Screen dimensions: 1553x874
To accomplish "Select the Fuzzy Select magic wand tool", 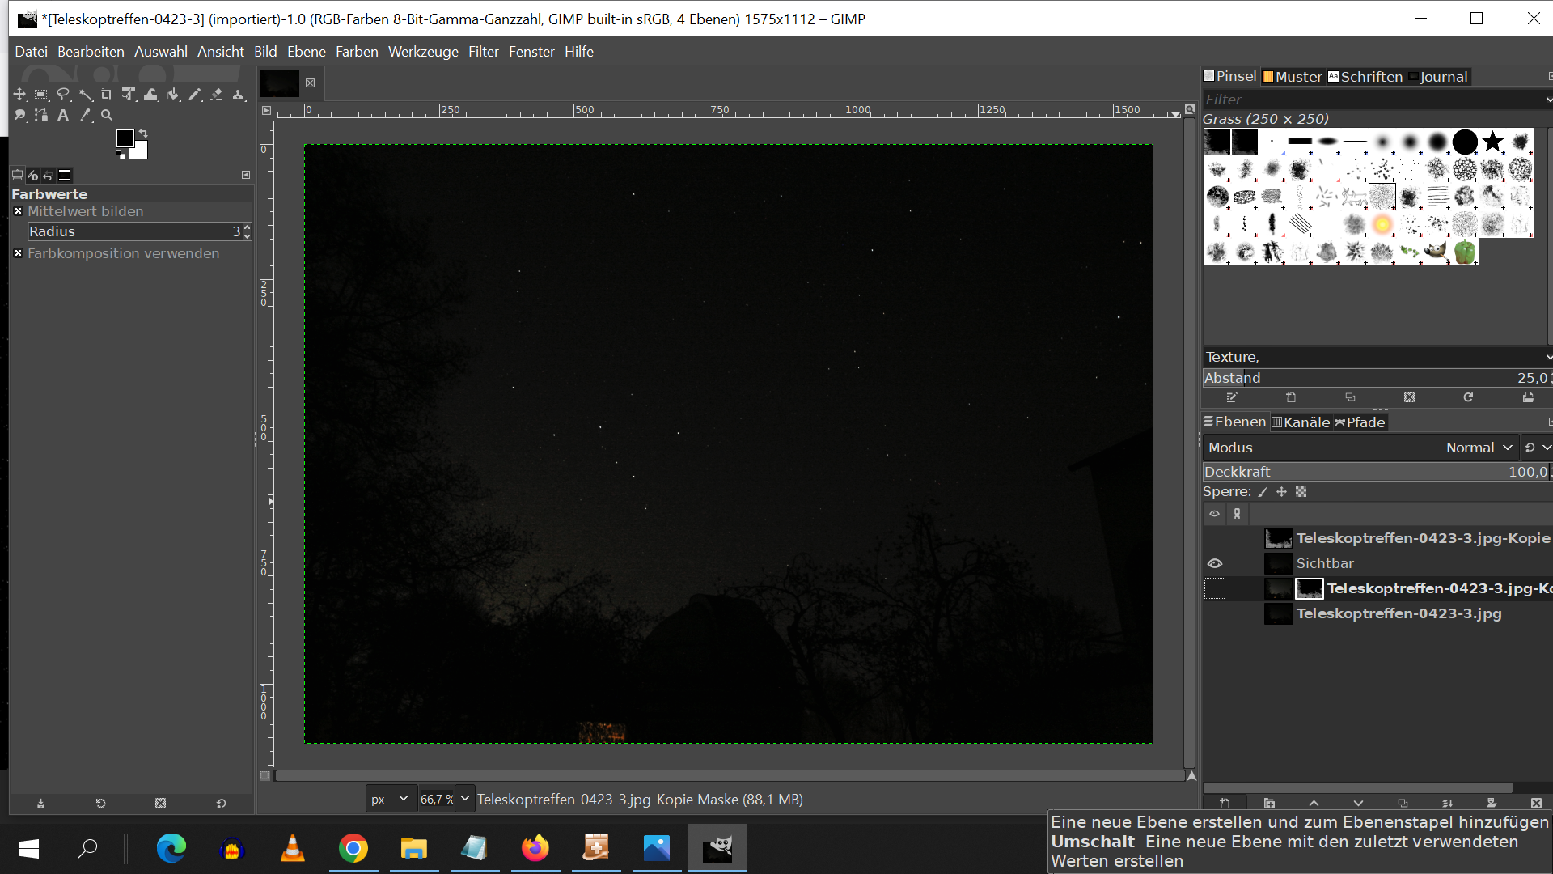I will (x=85, y=95).
